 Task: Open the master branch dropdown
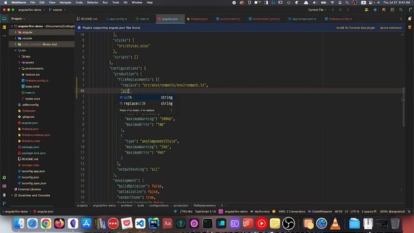(58, 10)
